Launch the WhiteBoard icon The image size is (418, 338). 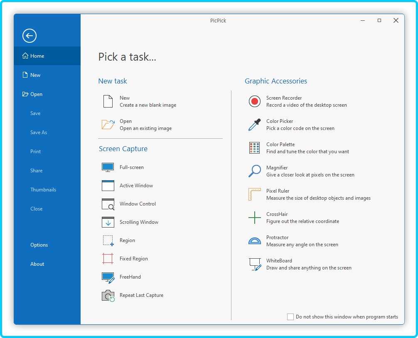pos(254,264)
